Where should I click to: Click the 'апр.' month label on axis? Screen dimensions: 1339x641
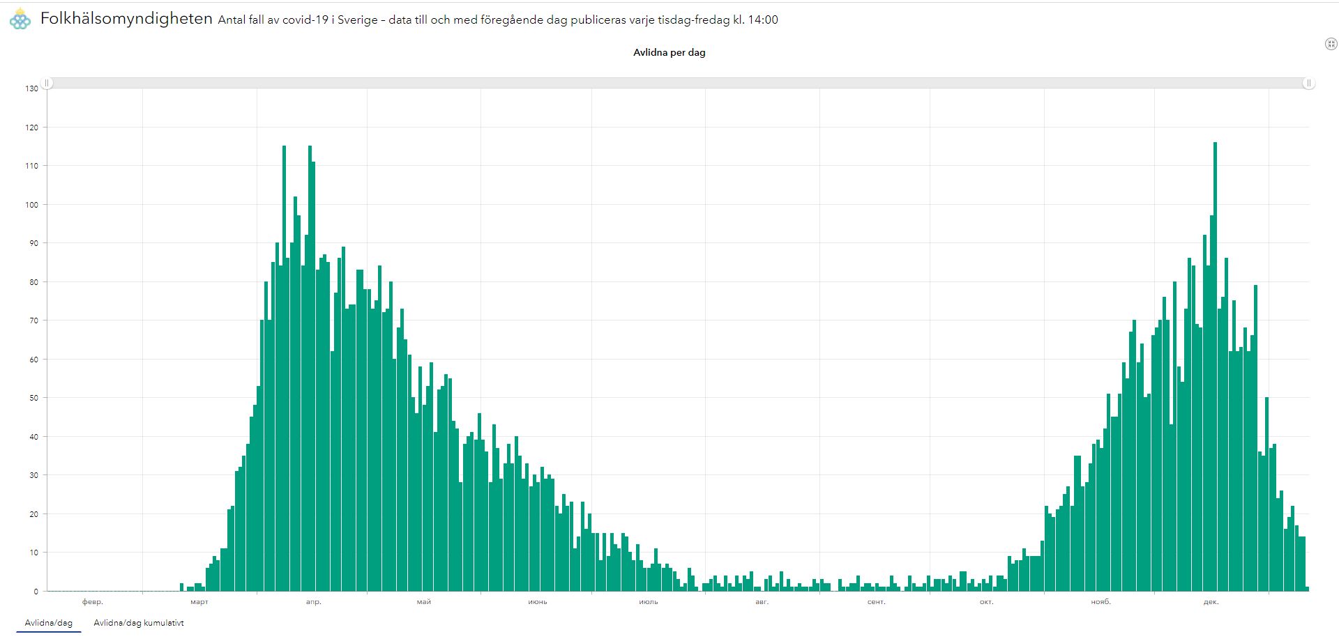[314, 601]
